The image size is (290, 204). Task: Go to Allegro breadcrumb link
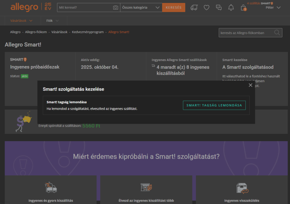(15, 32)
